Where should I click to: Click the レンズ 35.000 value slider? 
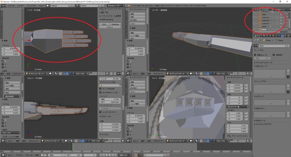pos(110,79)
